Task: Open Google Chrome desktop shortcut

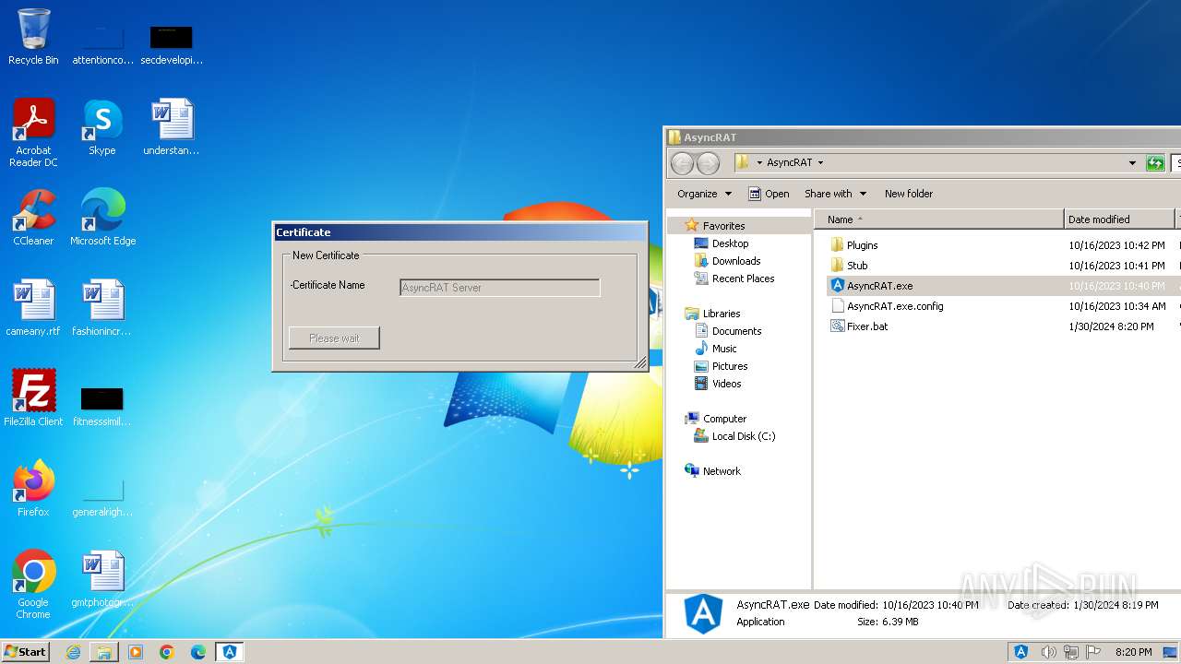Action: coord(33,585)
